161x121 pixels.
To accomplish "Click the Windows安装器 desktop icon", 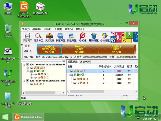I will click(x=8, y=100).
